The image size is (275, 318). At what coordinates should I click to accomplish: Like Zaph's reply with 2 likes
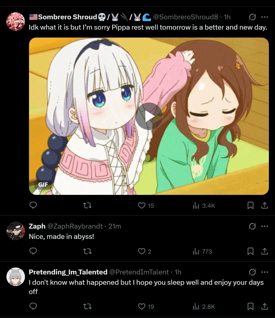pos(145,251)
